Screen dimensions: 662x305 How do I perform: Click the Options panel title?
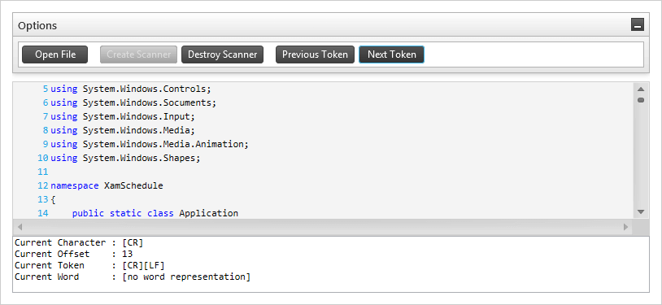[x=37, y=26]
